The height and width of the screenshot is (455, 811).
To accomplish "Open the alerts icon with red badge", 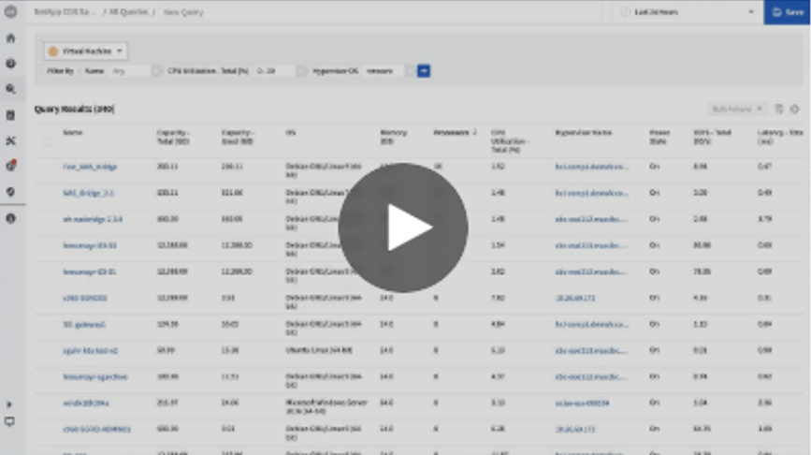I will (x=10, y=166).
